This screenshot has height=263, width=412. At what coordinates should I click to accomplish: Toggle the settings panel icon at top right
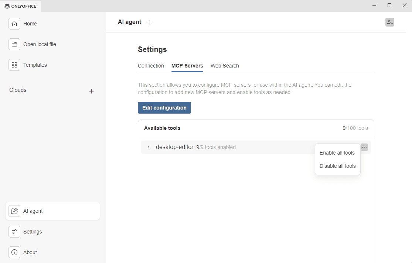[389, 22]
